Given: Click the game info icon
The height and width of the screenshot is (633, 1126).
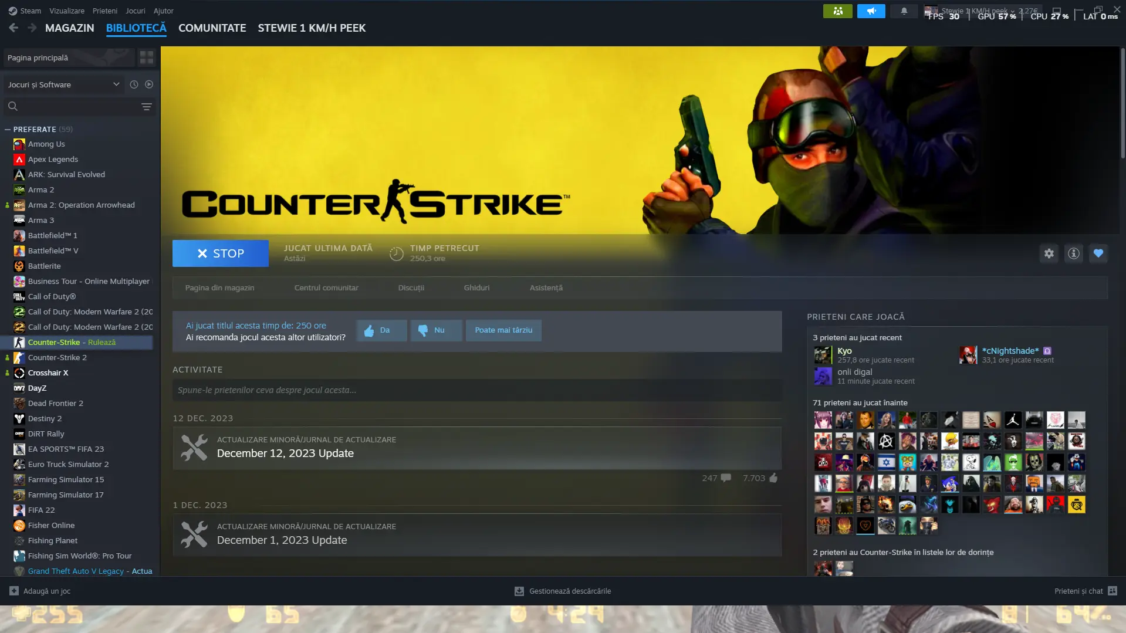Looking at the screenshot, I should coord(1073,253).
